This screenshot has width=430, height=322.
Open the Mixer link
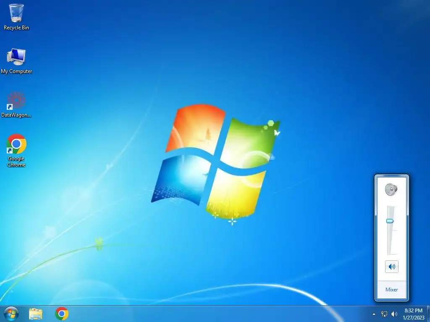391,290
